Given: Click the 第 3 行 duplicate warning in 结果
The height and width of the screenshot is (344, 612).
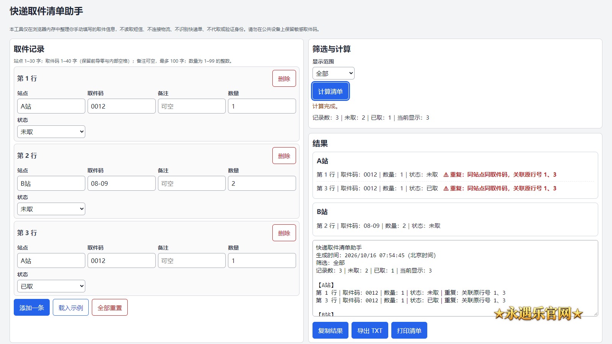Looking at the screenshot, I should point(500,188).
